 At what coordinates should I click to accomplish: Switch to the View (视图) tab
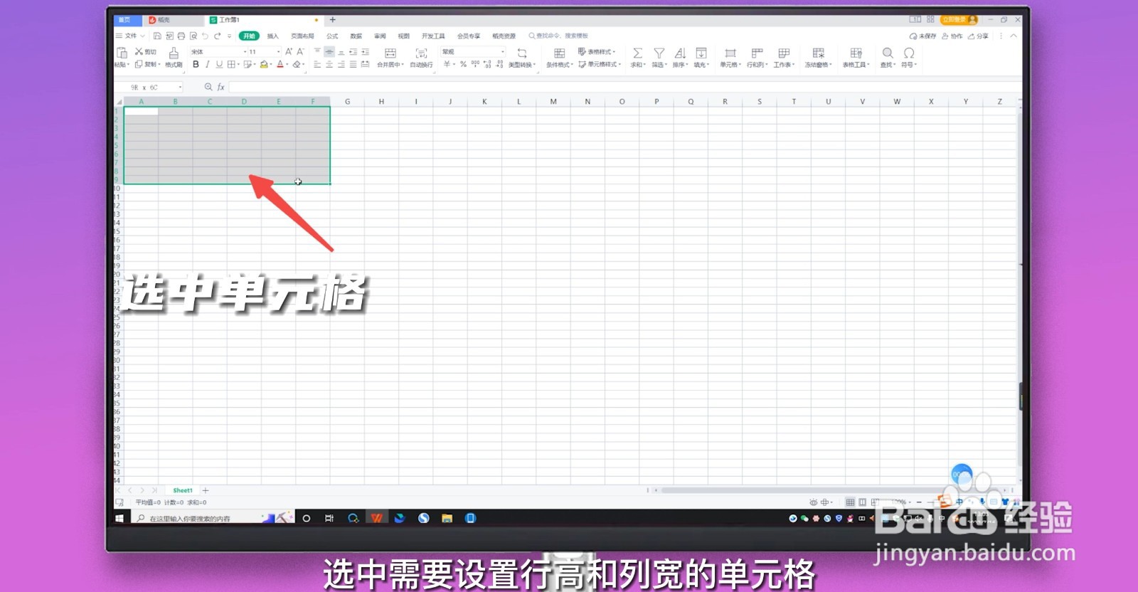pyautogui.click(x=404, y=36)
